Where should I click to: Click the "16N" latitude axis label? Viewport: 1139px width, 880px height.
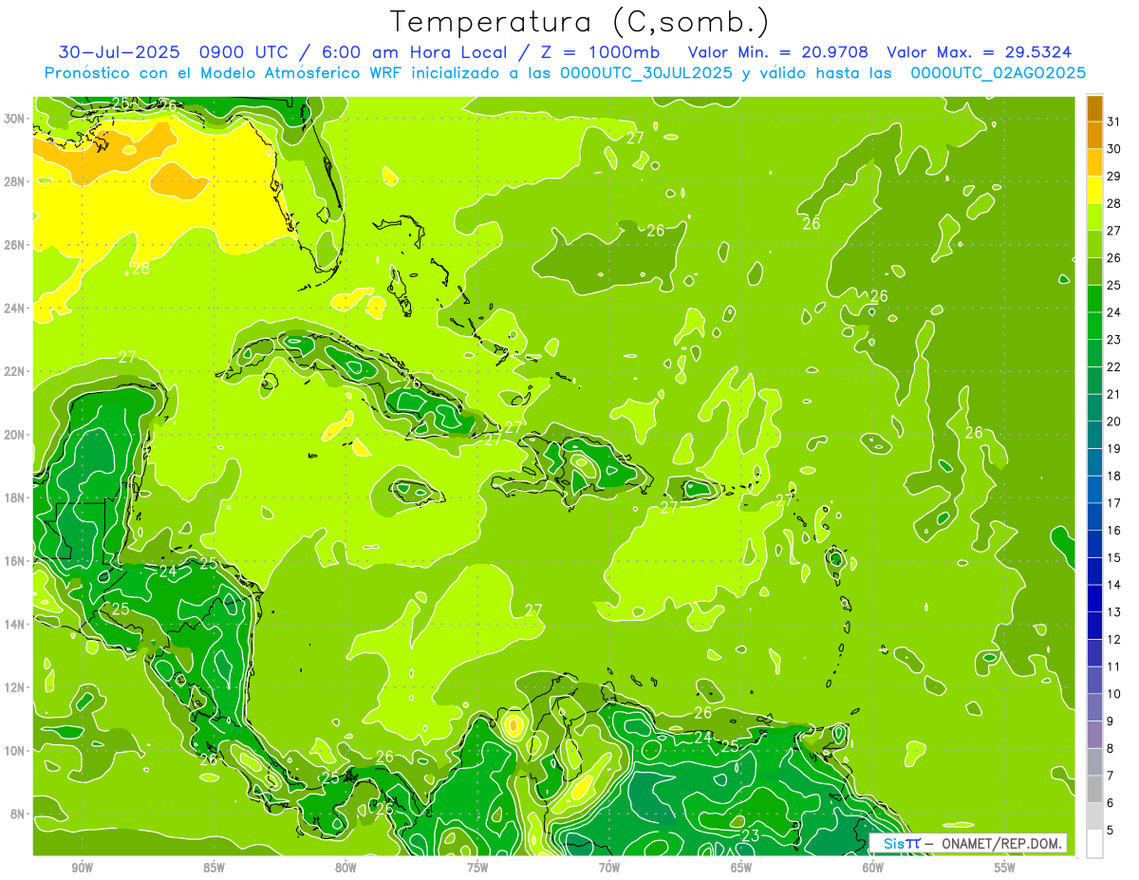click(x=14, y=561)
